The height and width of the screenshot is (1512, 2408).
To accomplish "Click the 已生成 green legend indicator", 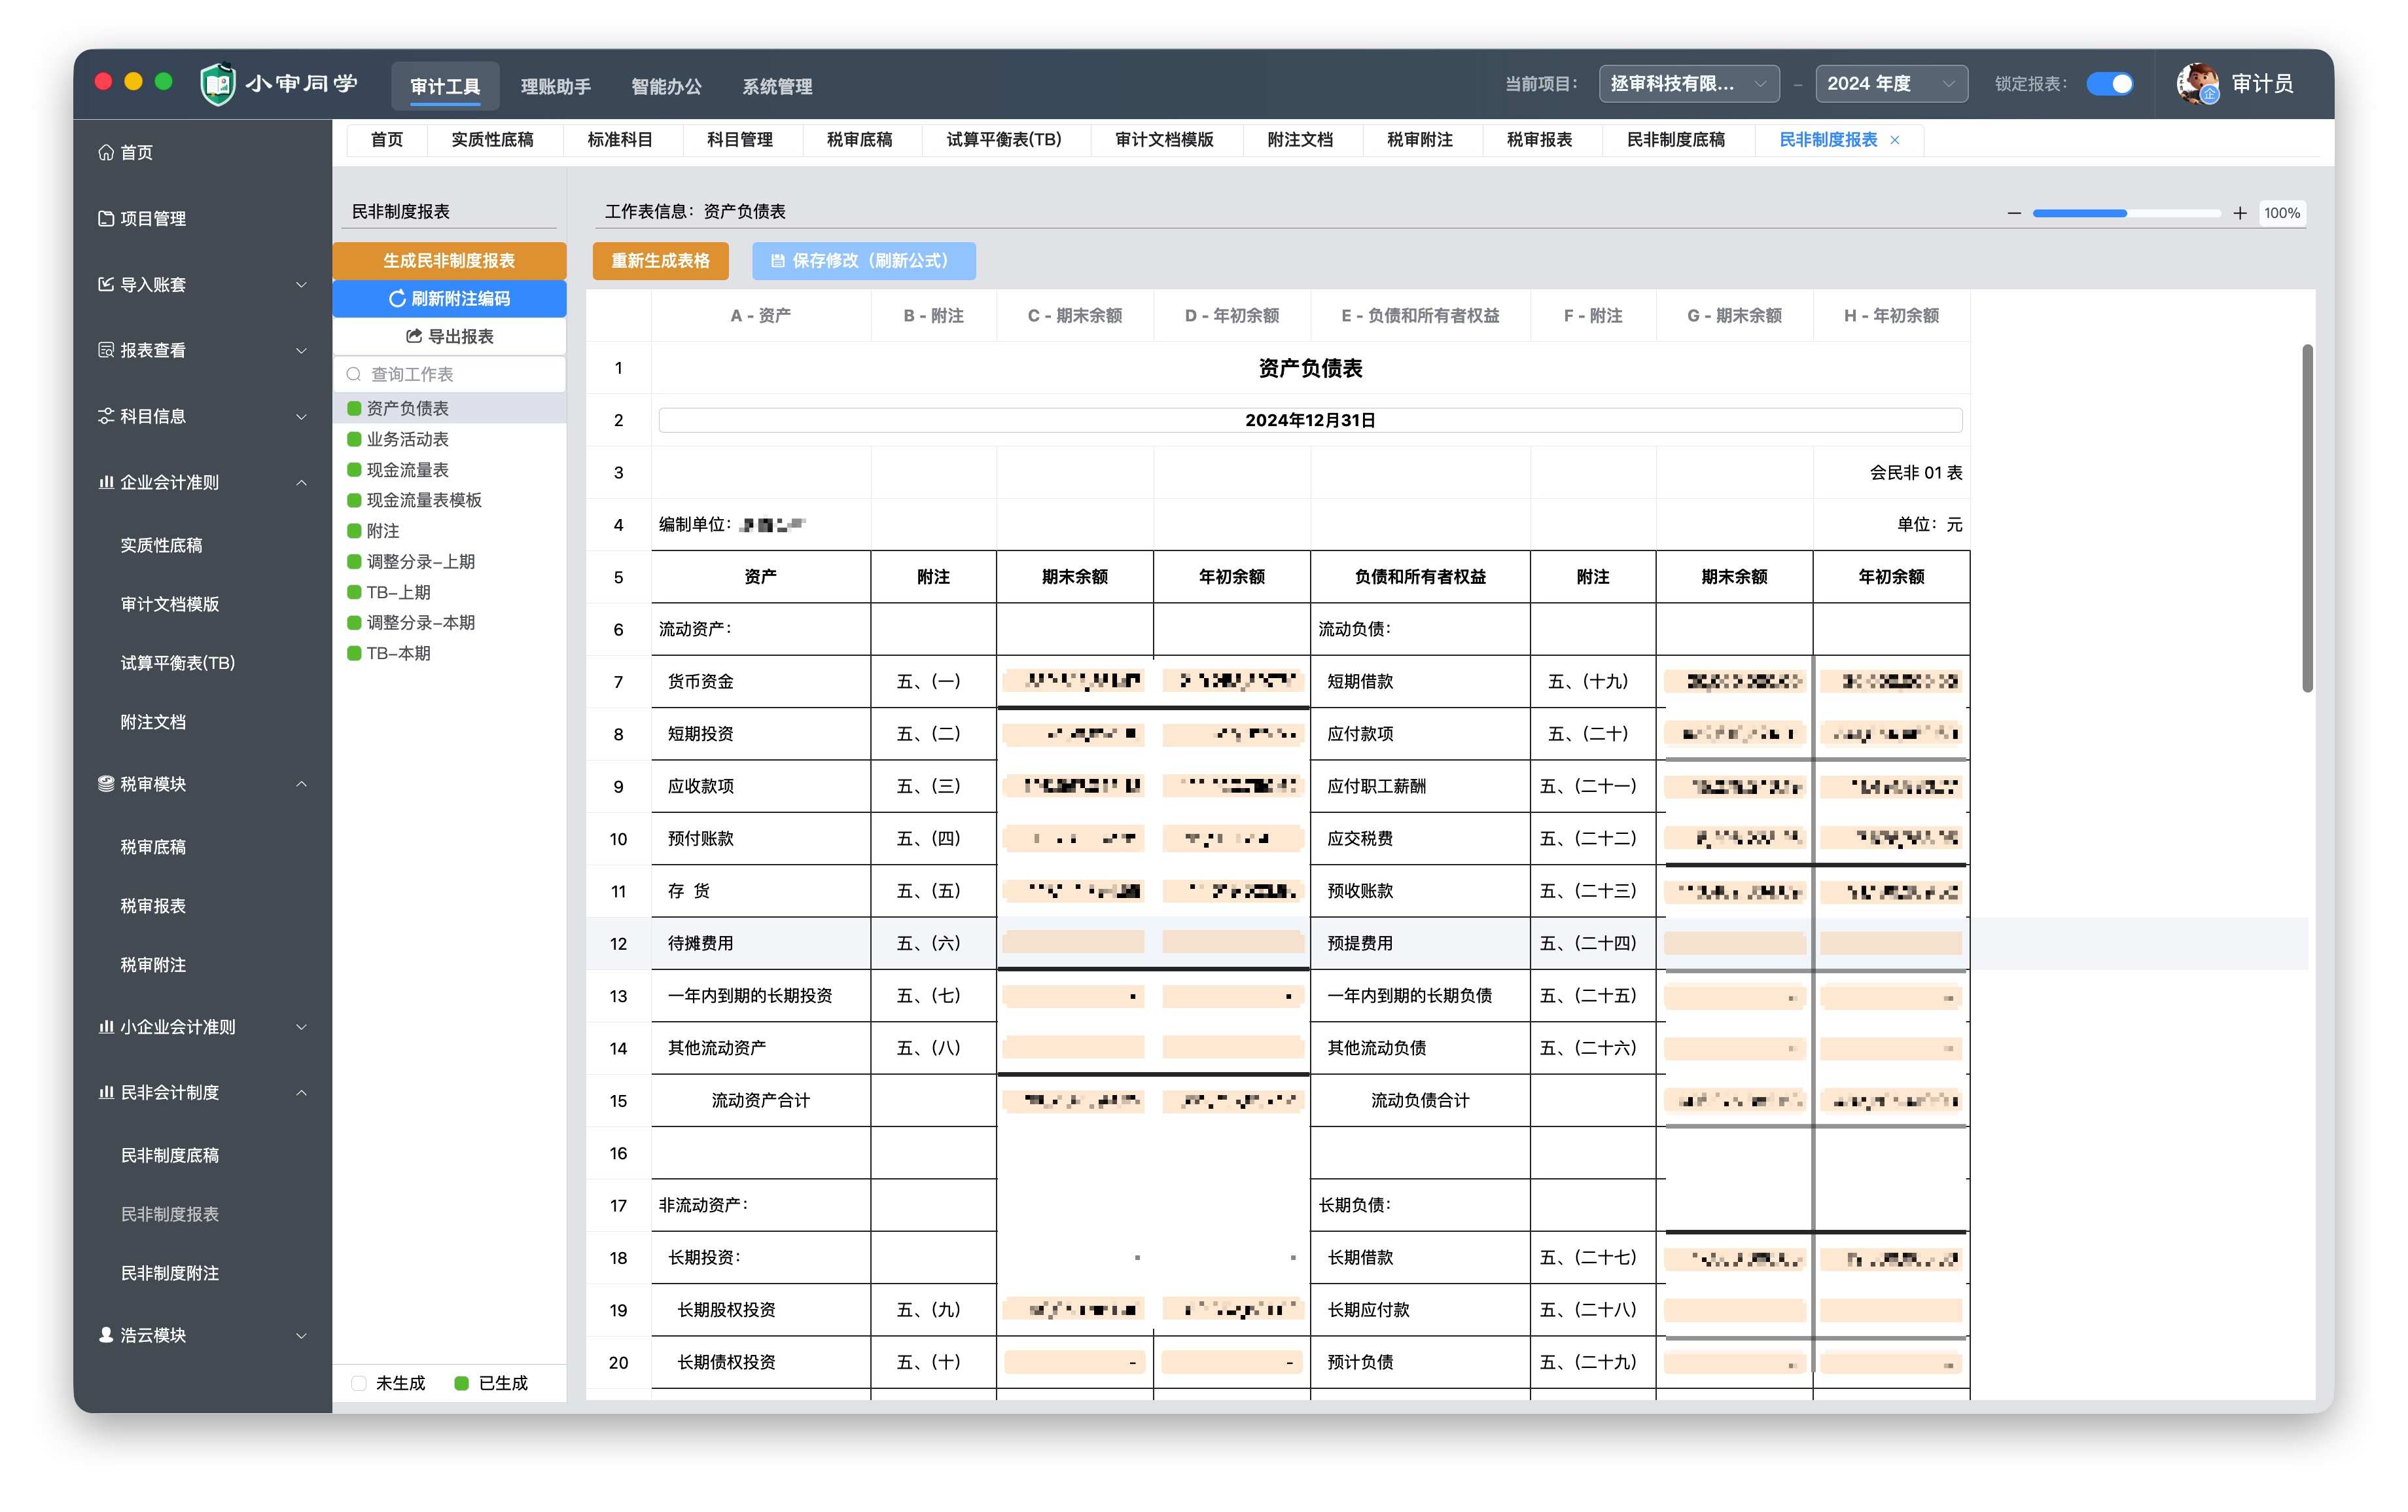I will 462,1383.
